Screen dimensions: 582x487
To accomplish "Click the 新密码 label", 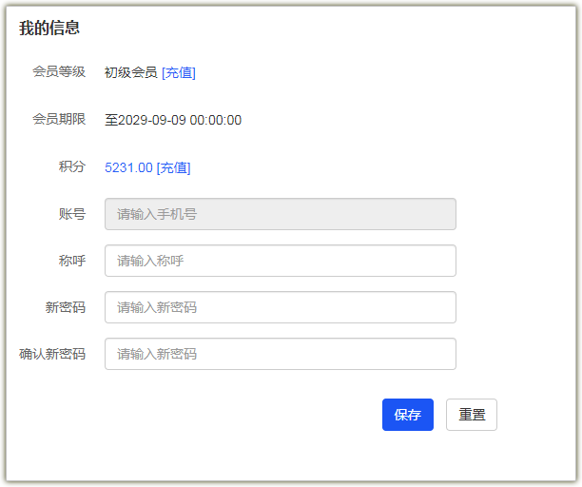I will [x=66, y=307].
